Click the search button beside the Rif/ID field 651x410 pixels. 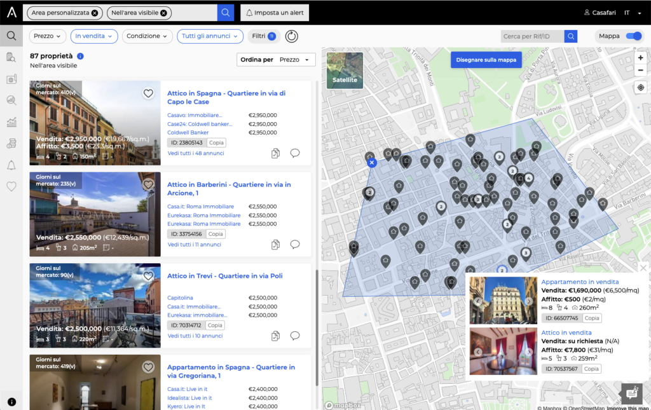(x=571, y=36)
